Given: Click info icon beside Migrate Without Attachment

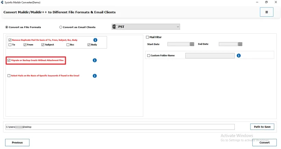Looking at the screenshot, I should pyautogui.click(x=95, y=60).
